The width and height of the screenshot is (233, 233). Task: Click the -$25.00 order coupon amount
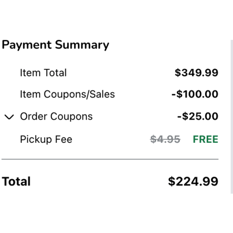coord(198,116)
